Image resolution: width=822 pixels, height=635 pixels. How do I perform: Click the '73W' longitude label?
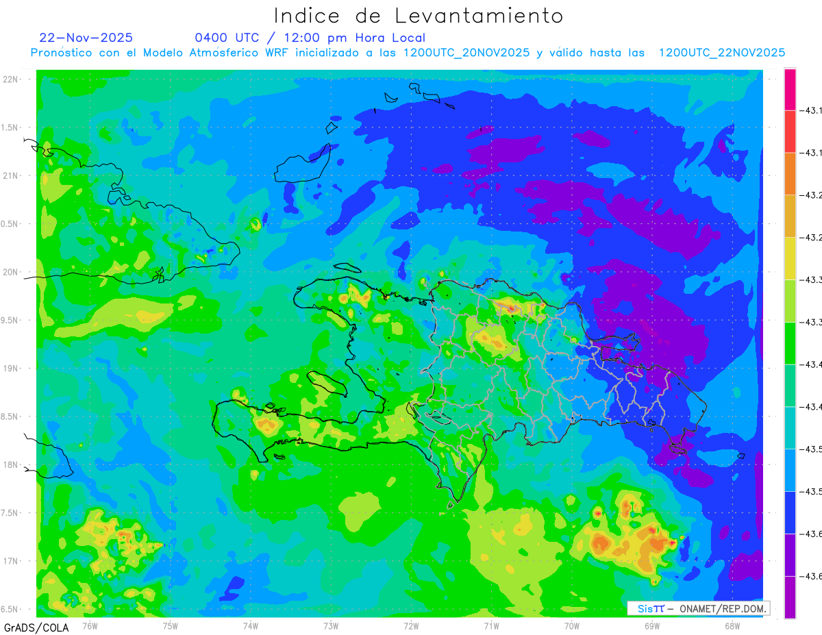pyautogui.click(x=331, y=625)
